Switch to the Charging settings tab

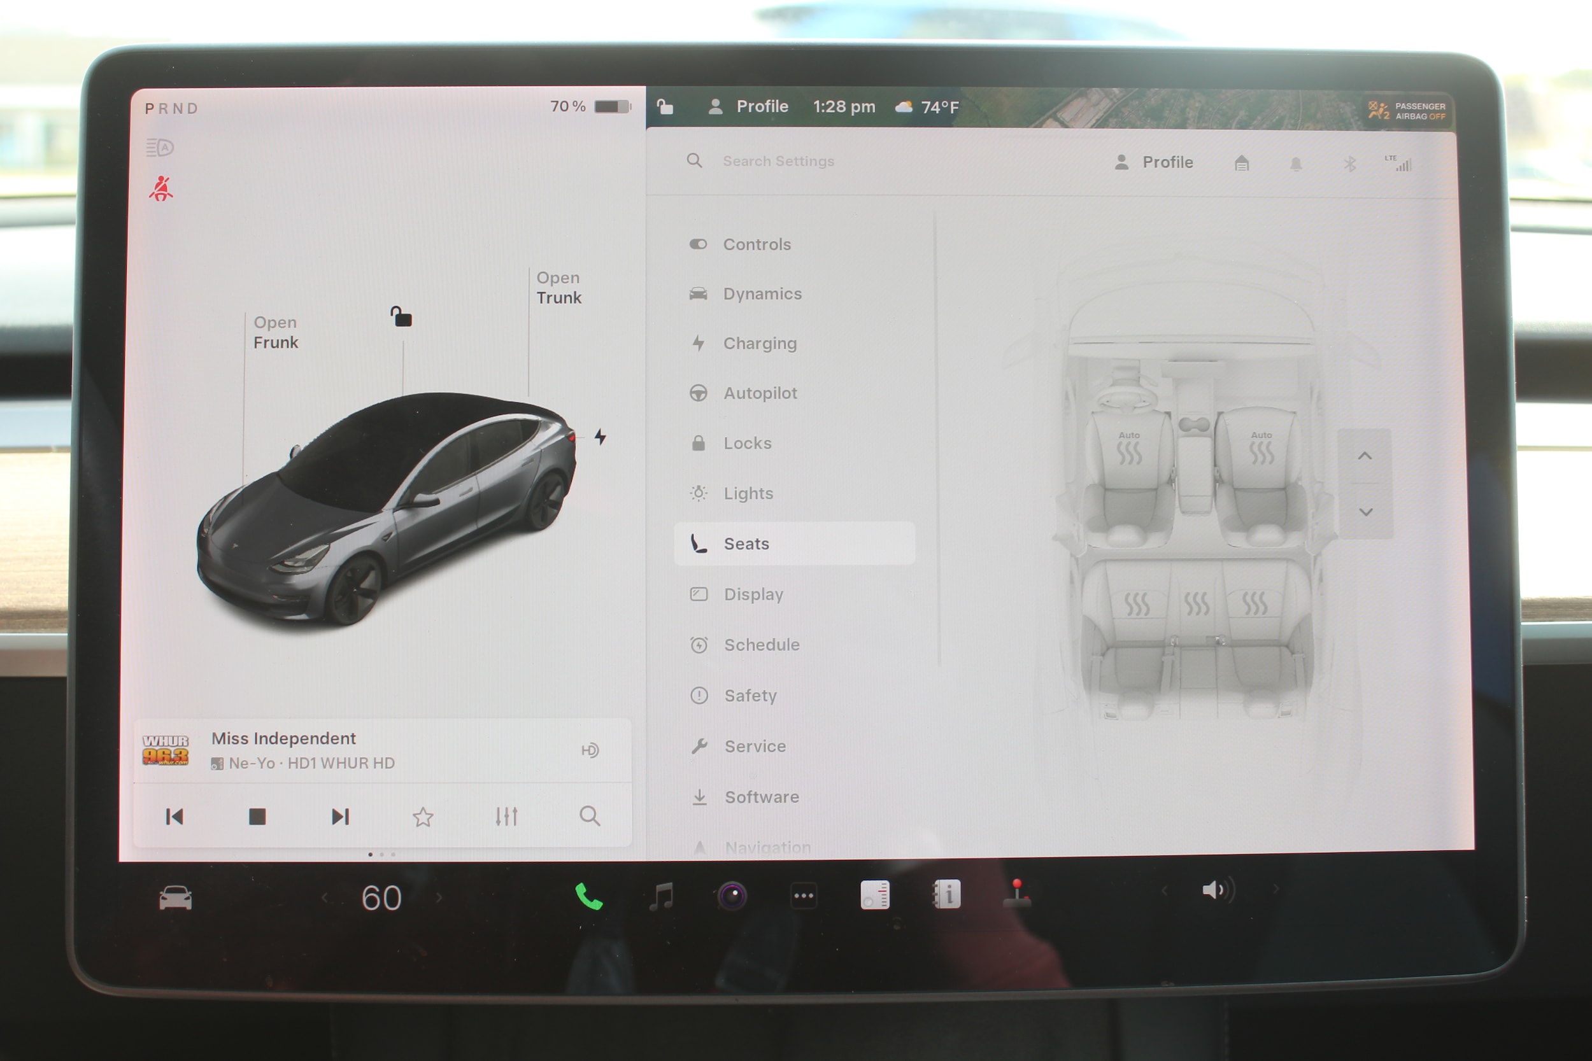tap(760, 343)
